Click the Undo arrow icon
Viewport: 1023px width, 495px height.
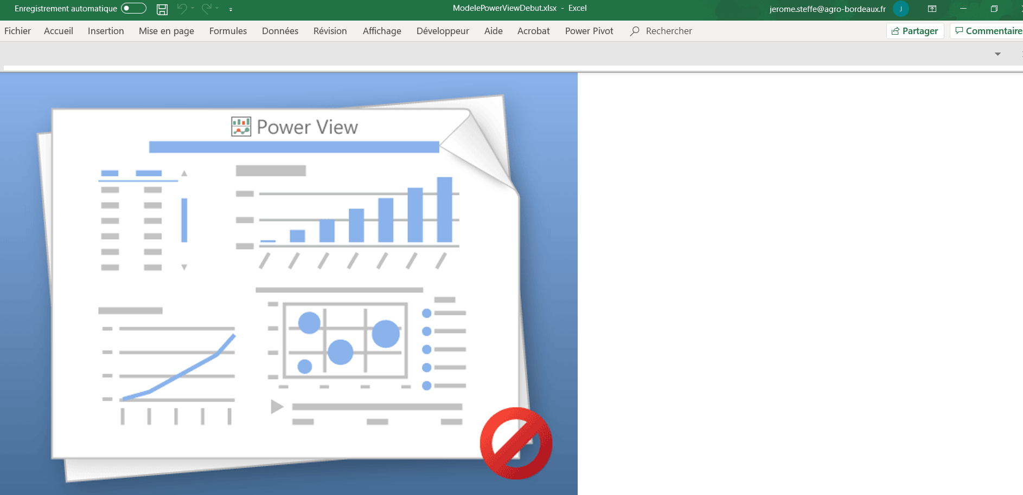pyautogui.click(x=182, y=8)
